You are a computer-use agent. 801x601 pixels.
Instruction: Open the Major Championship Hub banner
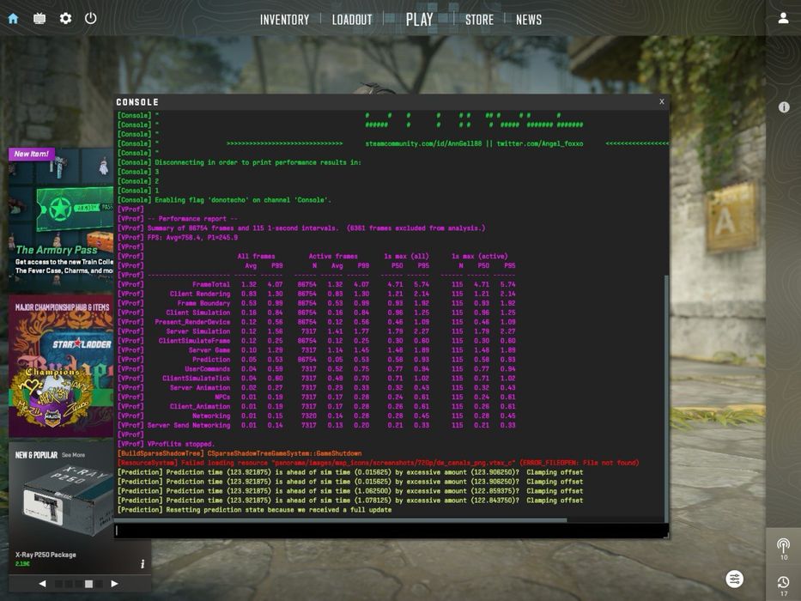click(61, 366)
